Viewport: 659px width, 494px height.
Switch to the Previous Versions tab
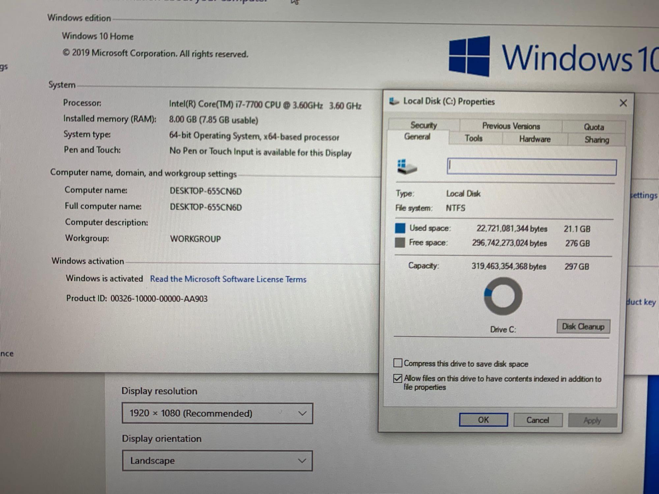click(511, 126)
